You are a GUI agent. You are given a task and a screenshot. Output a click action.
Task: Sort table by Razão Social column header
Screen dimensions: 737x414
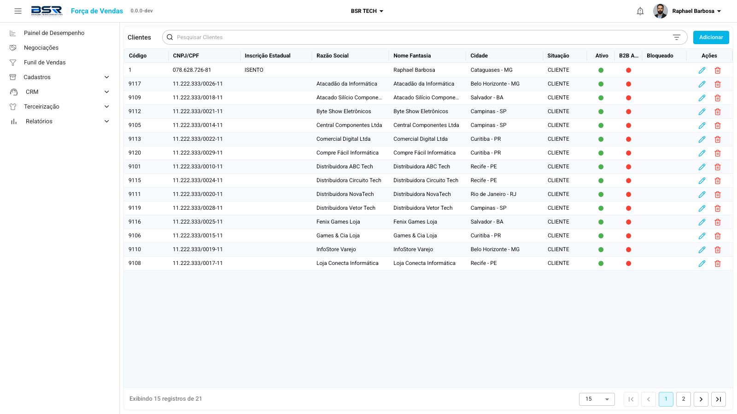[x=333, y=56]
